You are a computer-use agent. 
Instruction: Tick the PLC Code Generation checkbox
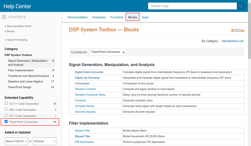pos(6,115)
